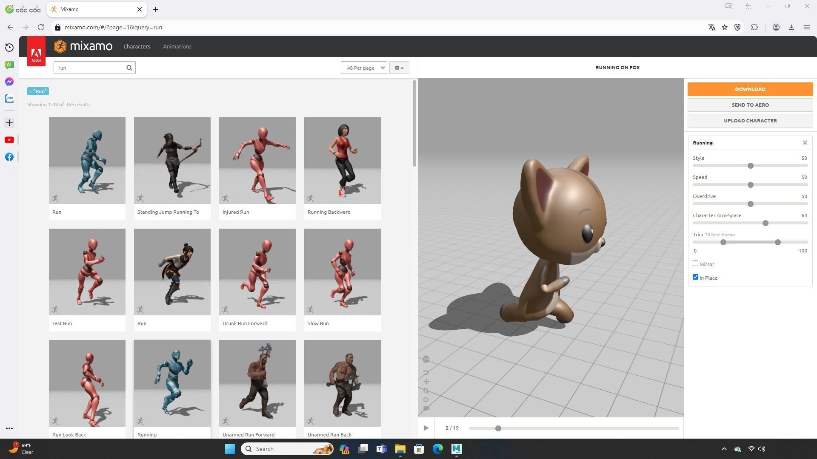Click the orange DOWNLOAD button
Image resolution: width=817 pixels, height=459 pixels.
pos(750,89)
